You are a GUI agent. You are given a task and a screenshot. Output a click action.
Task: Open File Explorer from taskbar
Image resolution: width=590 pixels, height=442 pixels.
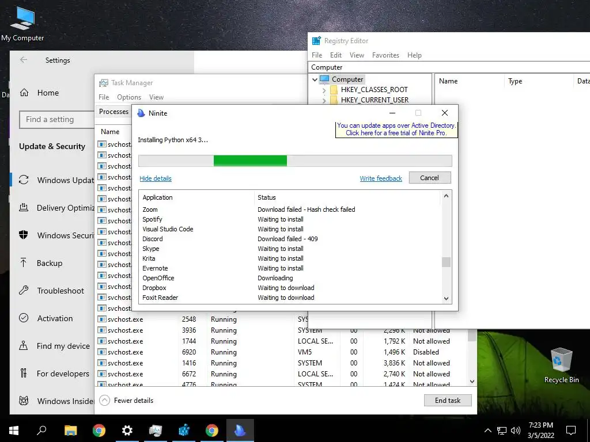[x=70, y=430]
